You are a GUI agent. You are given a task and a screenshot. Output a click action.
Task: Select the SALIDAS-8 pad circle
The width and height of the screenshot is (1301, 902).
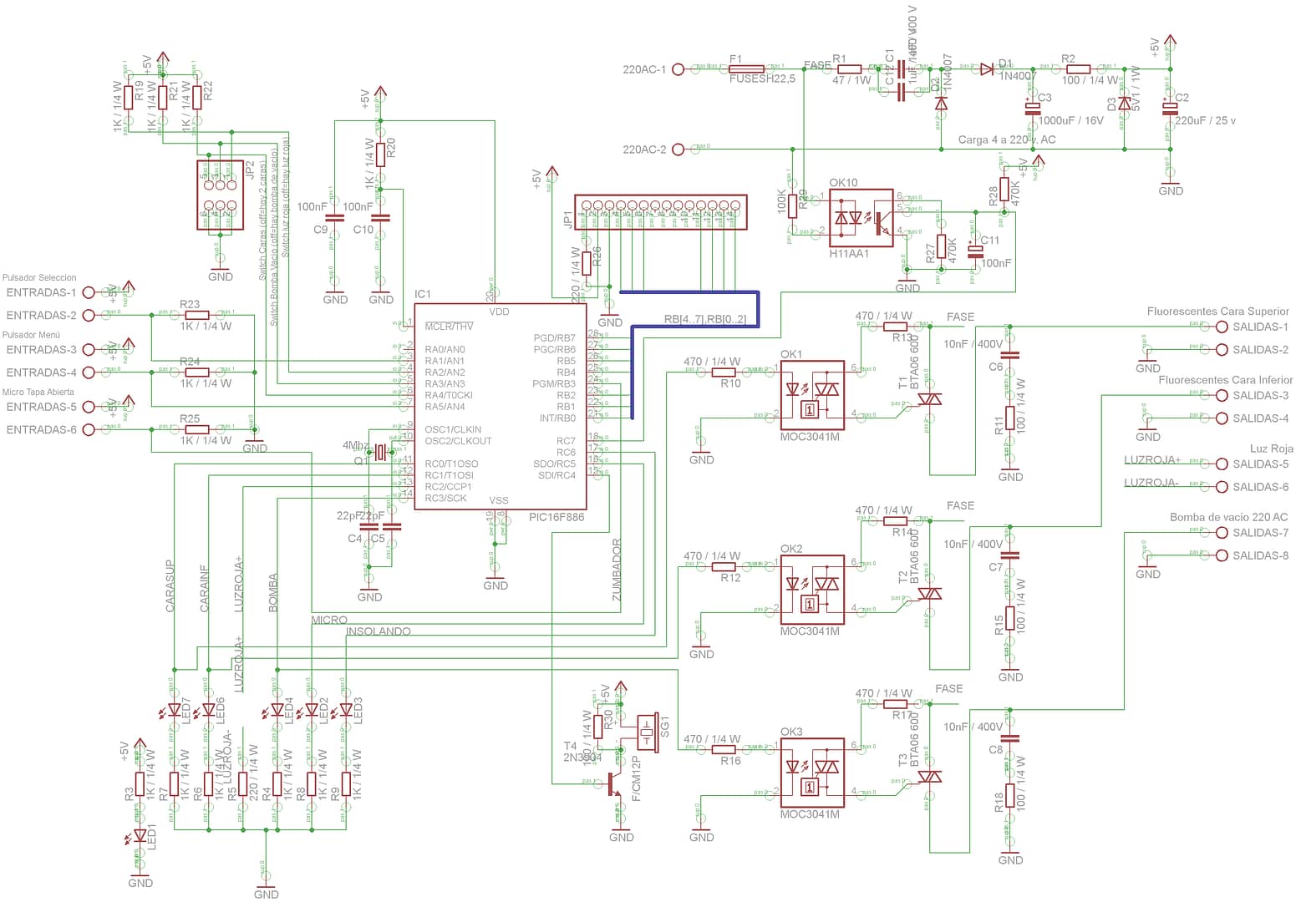coord(1222,555)
